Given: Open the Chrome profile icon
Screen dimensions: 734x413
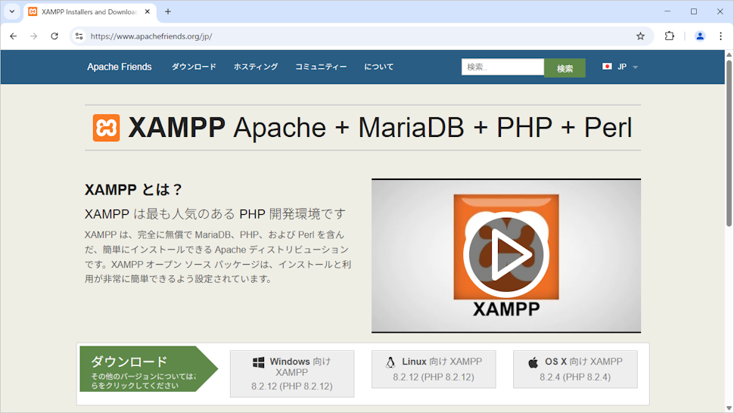Looking at the screenshot, I should (x=700, y=36).
